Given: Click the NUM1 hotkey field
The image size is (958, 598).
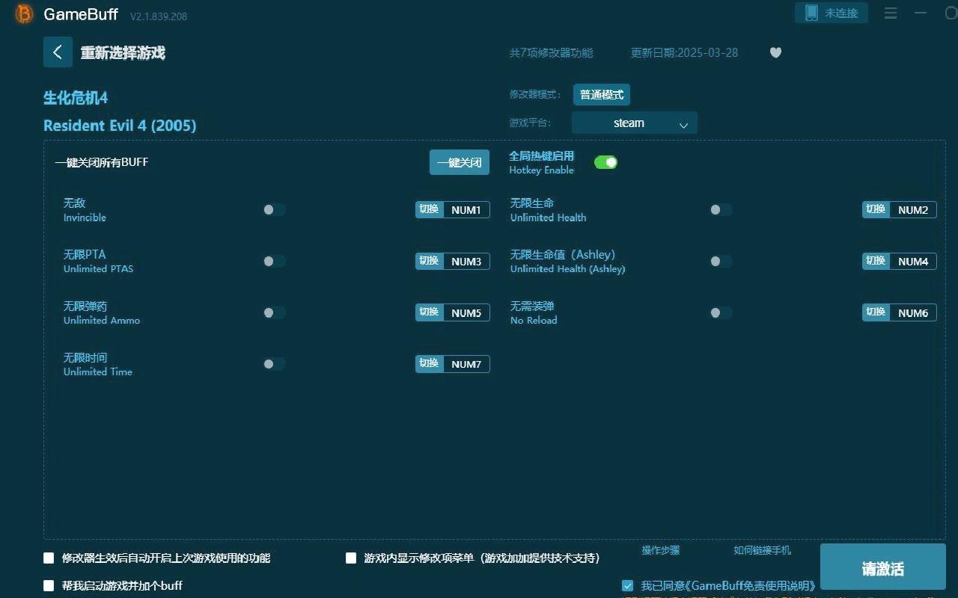Looking at the screenshot, I should (466, 210).
